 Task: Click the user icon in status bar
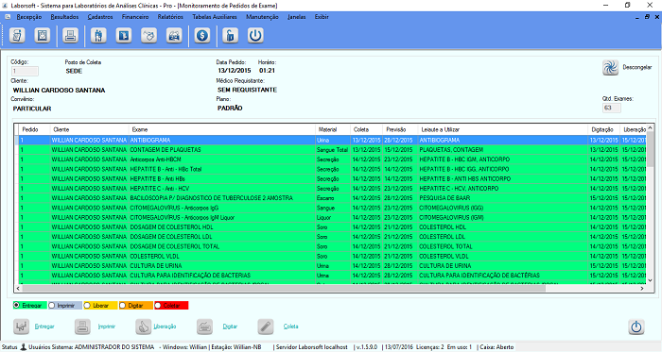pyautogui.click(x=24, y=347)
